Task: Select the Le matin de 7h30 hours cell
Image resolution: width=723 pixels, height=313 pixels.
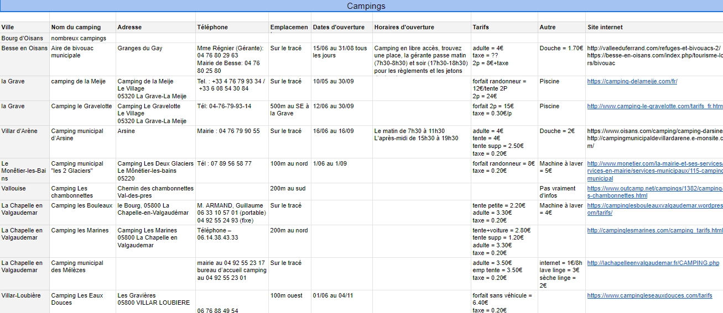Action: coord(422,142)
